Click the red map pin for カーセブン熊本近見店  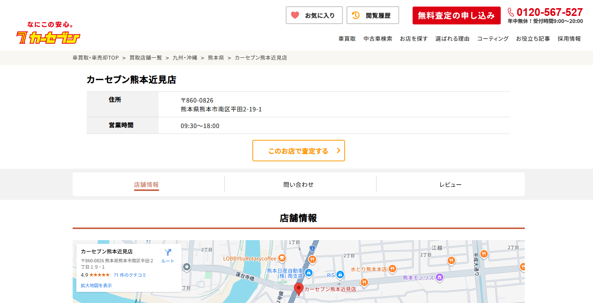coord(299,289)
